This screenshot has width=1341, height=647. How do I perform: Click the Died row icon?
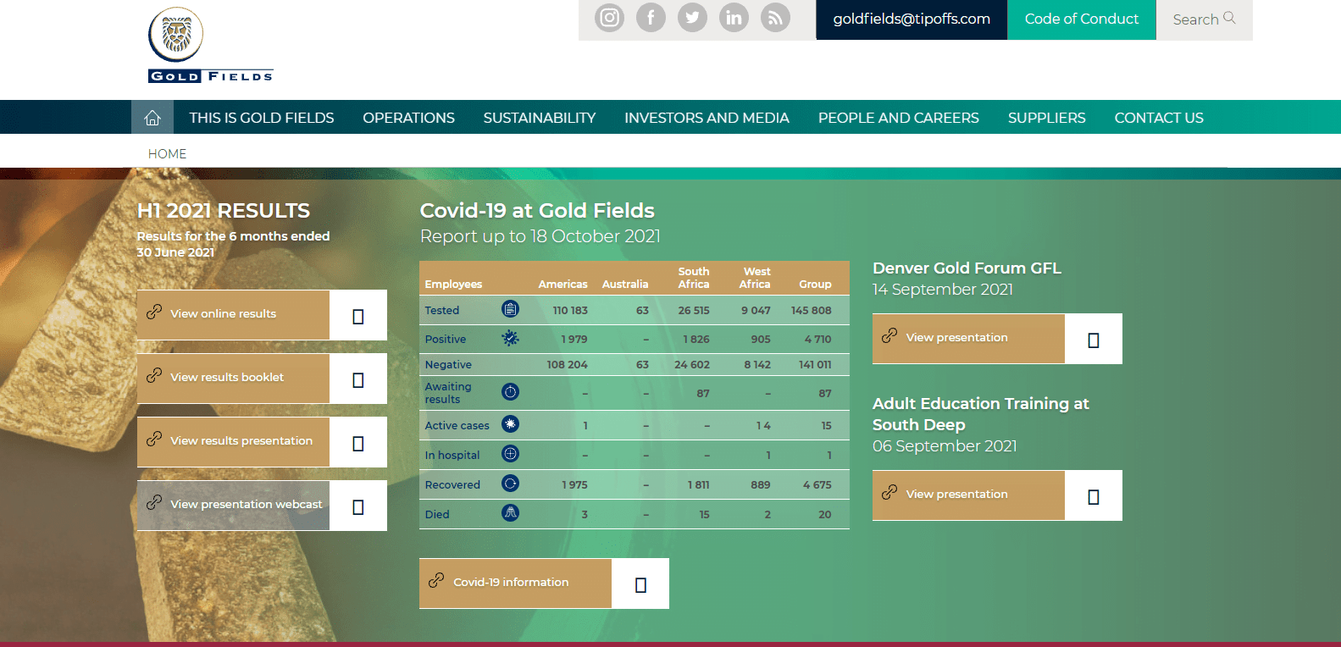[x=510, y=513]
